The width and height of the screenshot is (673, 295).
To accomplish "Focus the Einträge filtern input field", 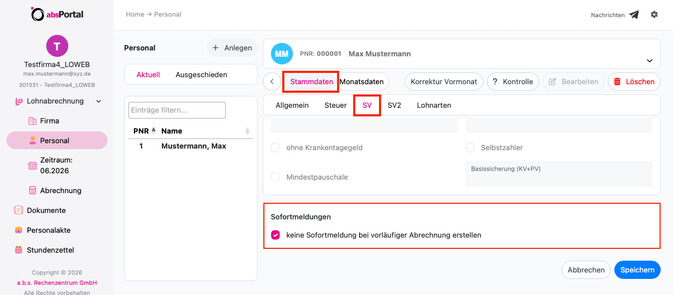I will click(177, 110).
